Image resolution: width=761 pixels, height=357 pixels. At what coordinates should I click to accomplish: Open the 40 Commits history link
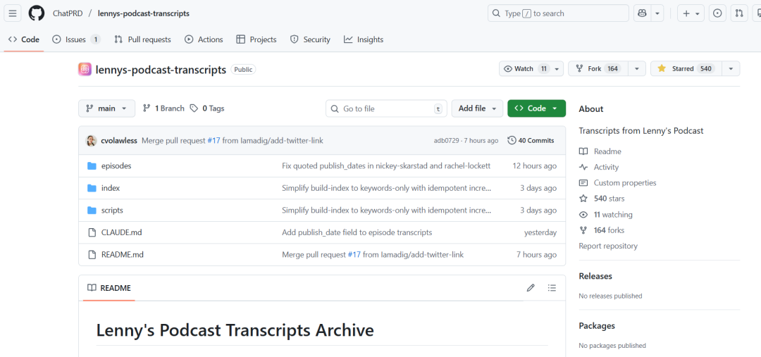click(x=531, y=141)
